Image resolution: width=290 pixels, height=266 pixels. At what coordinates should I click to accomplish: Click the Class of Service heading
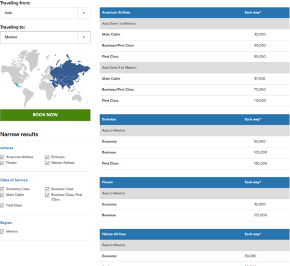point(14,180)
